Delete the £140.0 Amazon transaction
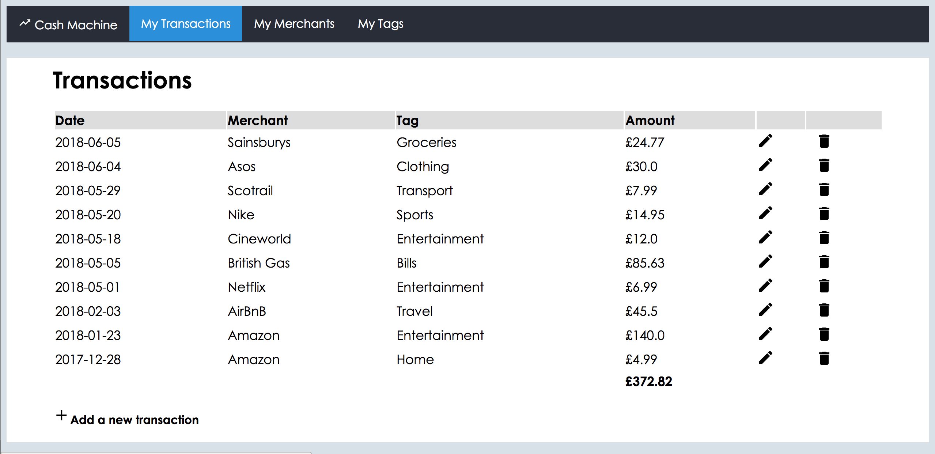This screenshot has width=935, height=454. (x=824, y=334)
